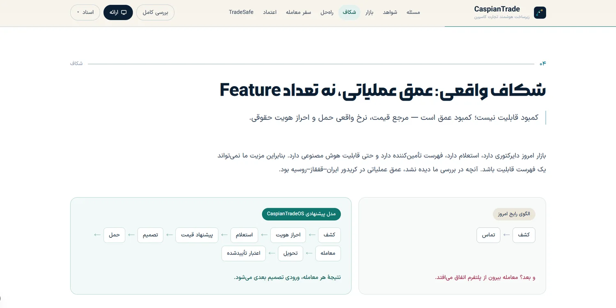Click the monitor icon in ارائه button
Screen dimensions: 616x308
[x=124, y=12]
